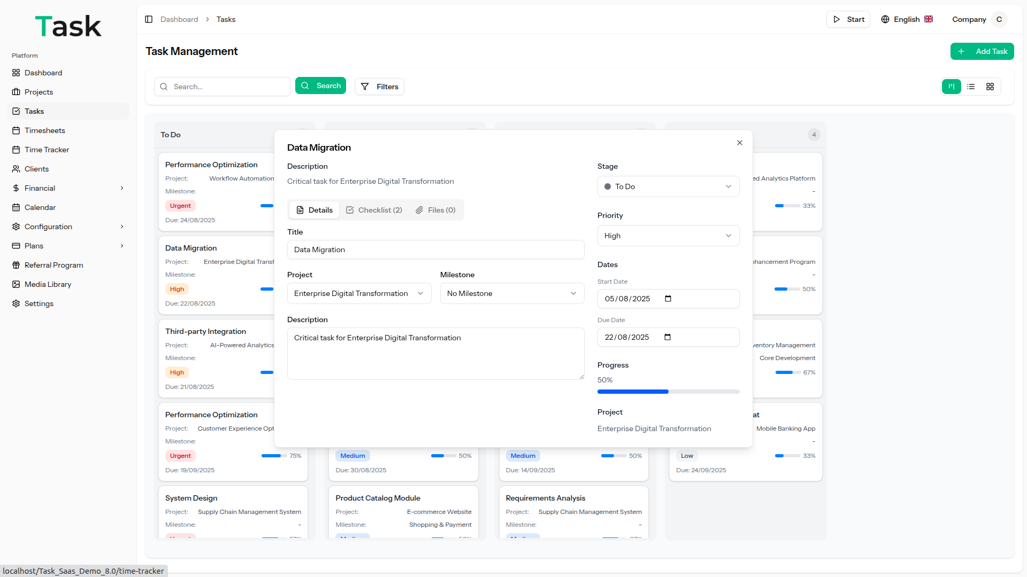The width and height of the screenshot is (1027, 577).
Task: Switch to grid view icon
Action: coord(990,87)
